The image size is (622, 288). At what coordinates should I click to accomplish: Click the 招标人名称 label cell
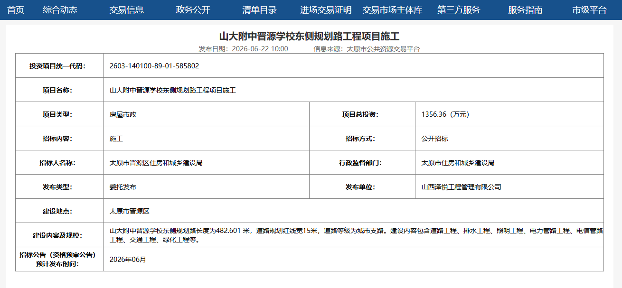point(59,163)
